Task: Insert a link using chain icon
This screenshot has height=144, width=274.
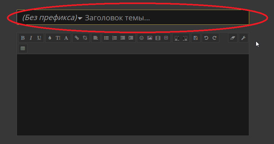Action: click(x=77, y=38)
